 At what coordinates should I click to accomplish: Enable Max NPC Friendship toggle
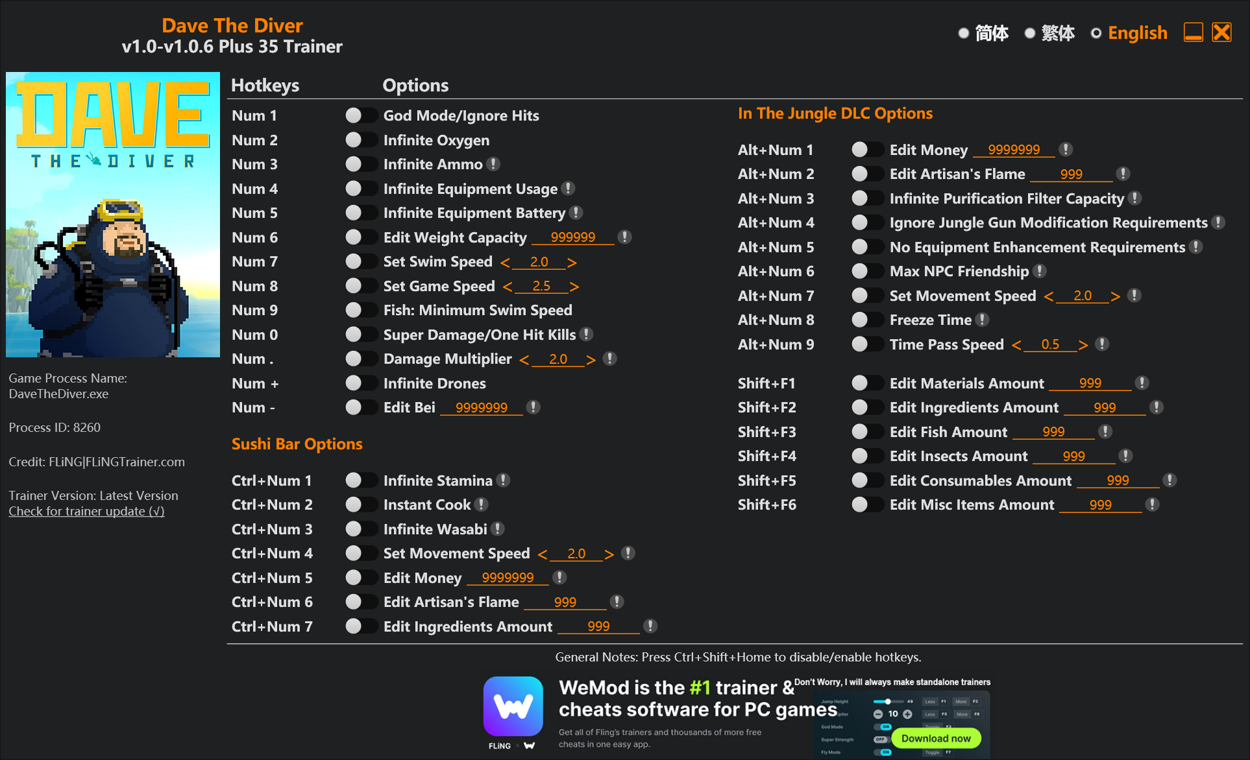(x=867, y=271)
